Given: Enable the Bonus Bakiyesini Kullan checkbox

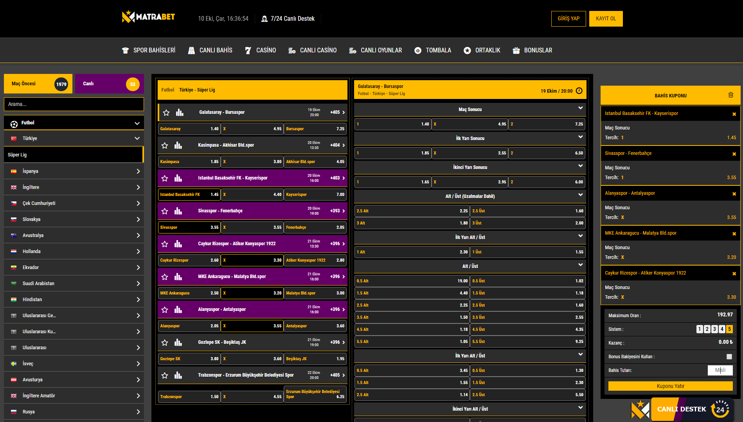Looking at the screenshot, I should click(x=729, y=357).
